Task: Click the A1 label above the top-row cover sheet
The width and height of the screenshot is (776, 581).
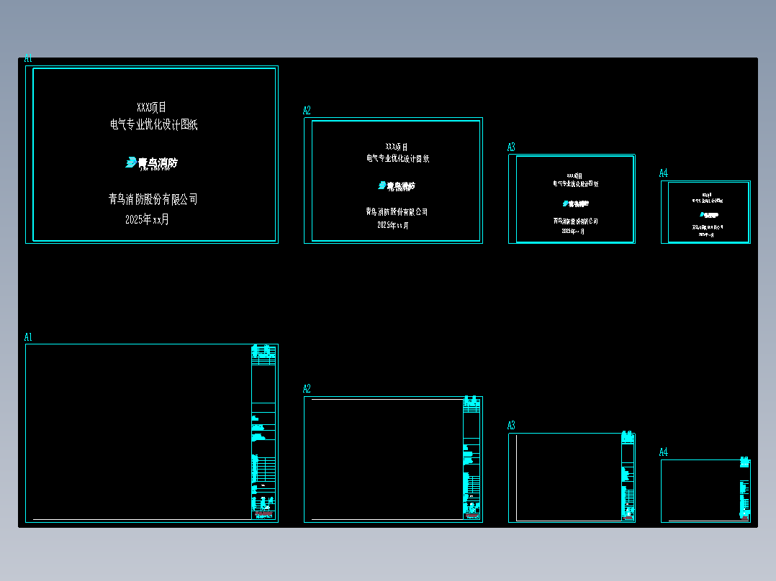Action: tap(28, 58)
